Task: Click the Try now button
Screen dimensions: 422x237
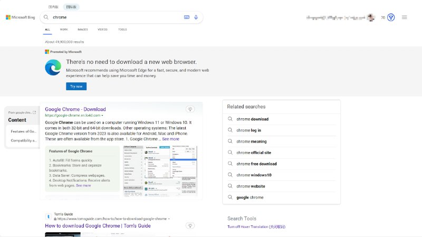Action: [76, 87]
